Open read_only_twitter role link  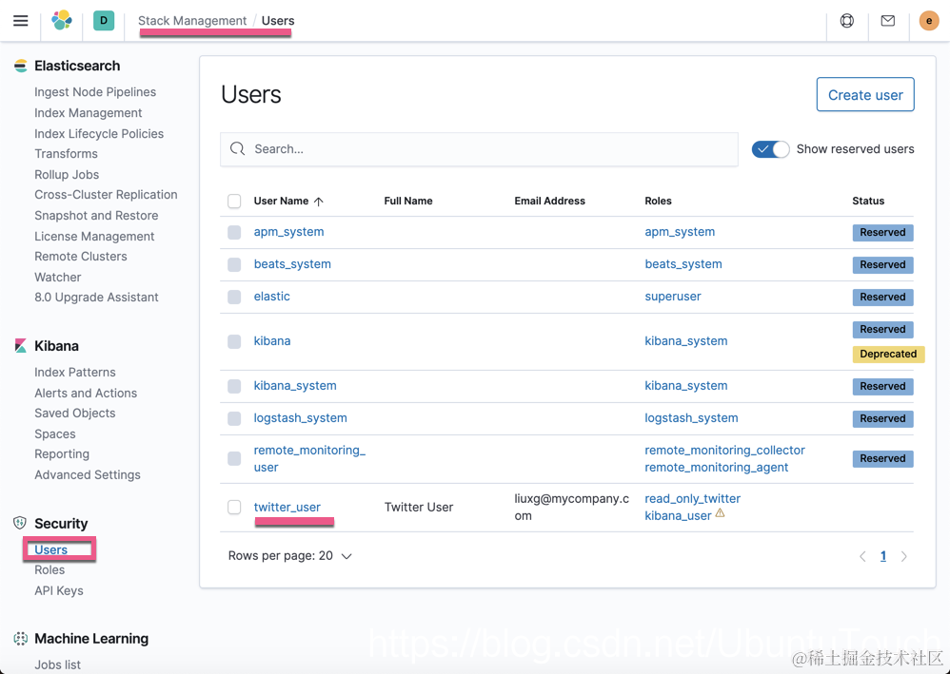point(692,498)
